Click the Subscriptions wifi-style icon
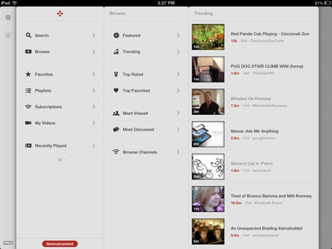Viewport: 332px width, 249px height. tap(28, 107)
